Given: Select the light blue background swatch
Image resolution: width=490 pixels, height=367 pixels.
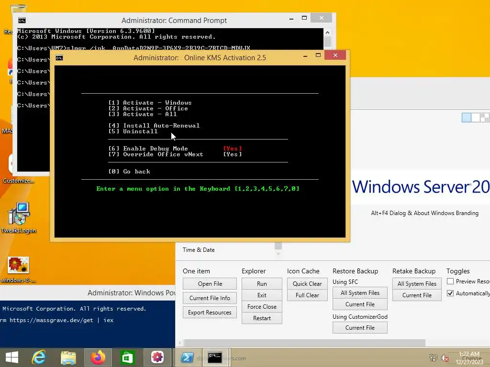Looking at the screenshot, I should click(x=466, y=118).
